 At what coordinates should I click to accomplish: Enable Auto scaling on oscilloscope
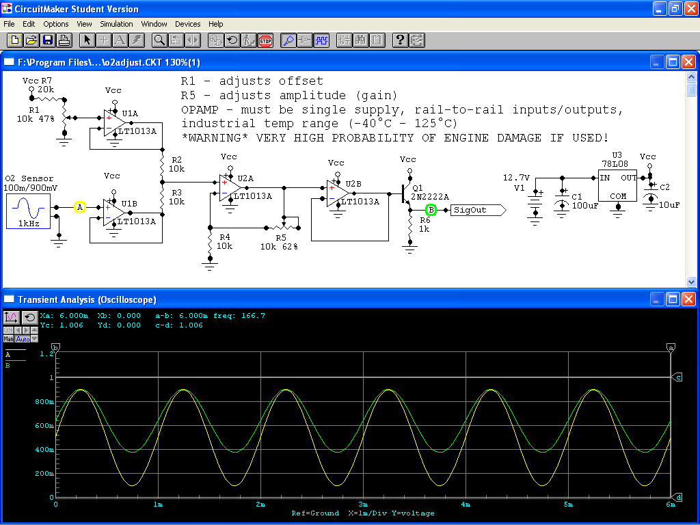pos(23,339)
